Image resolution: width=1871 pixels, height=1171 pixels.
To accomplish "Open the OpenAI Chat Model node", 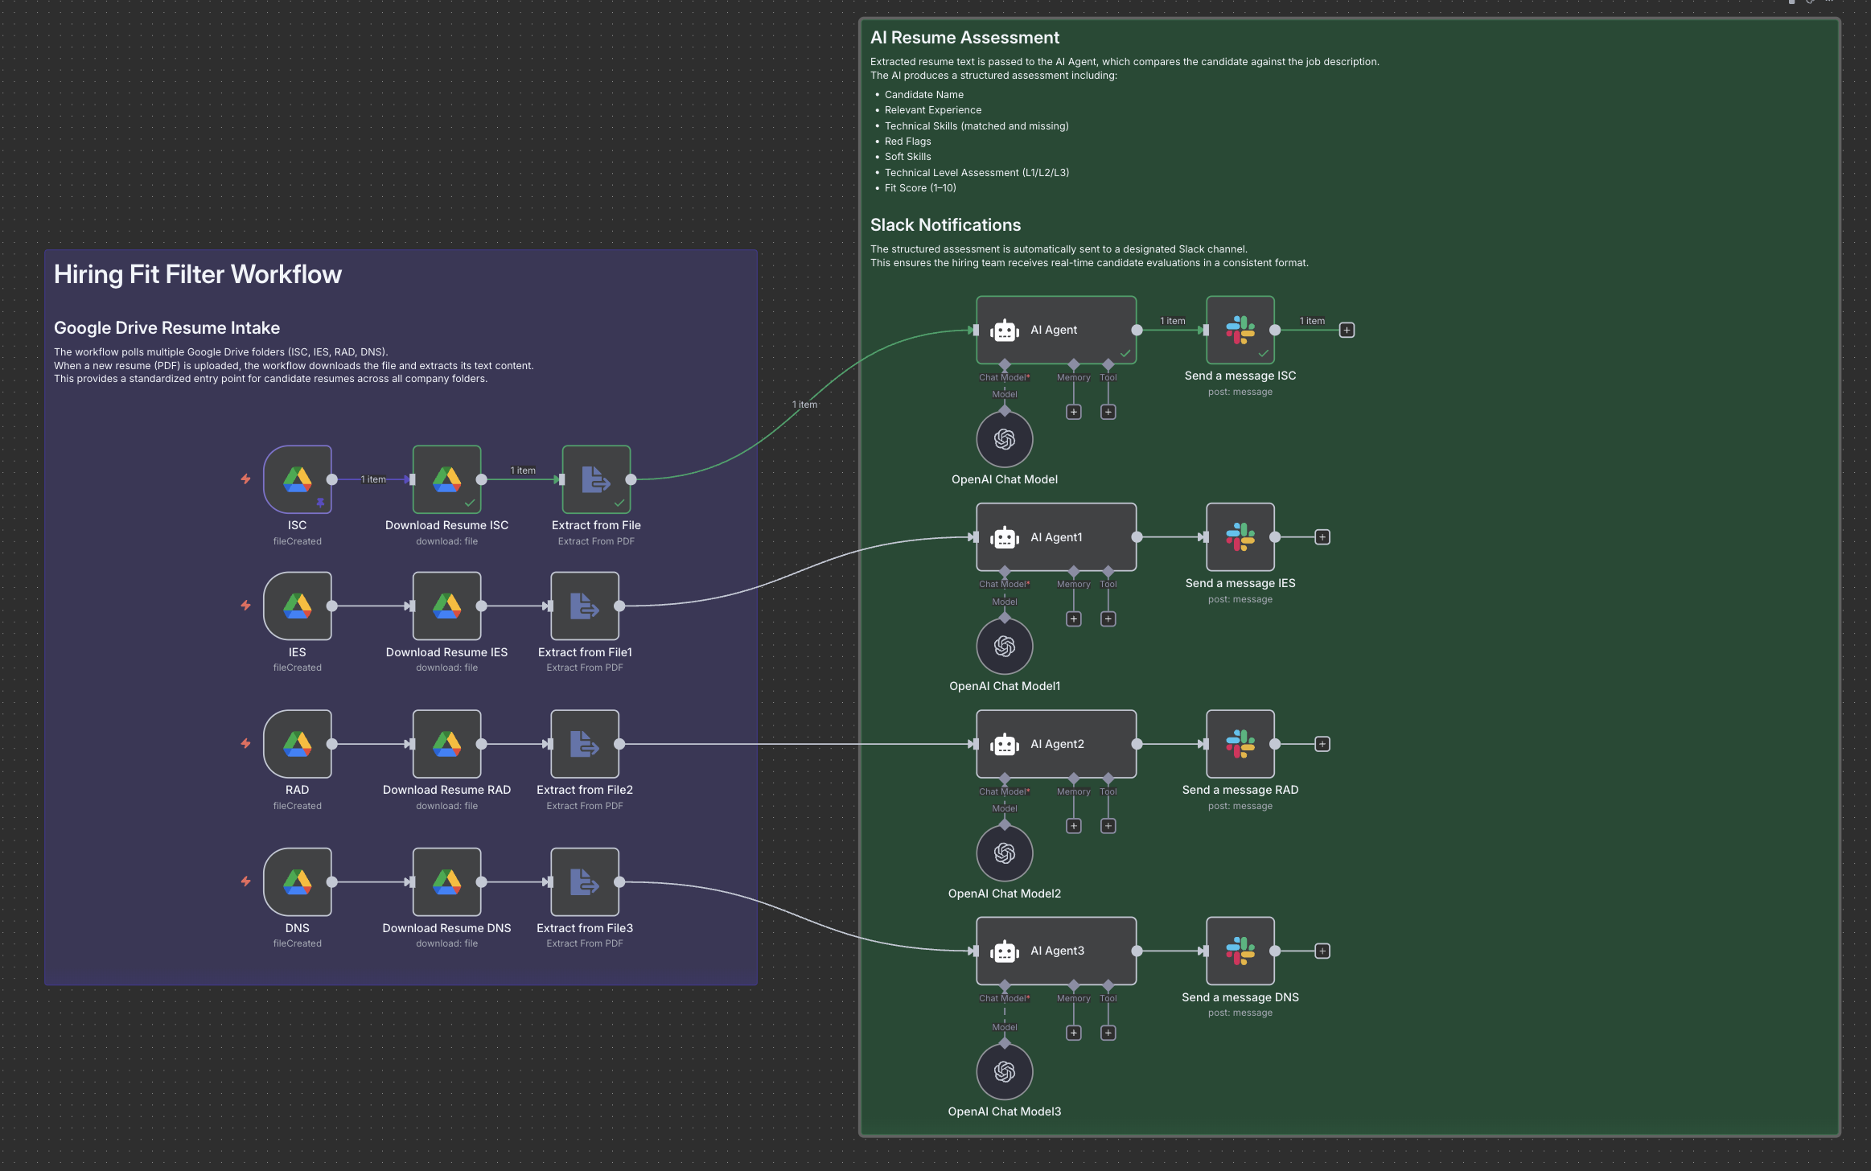I will click(x=1005, y=439).
